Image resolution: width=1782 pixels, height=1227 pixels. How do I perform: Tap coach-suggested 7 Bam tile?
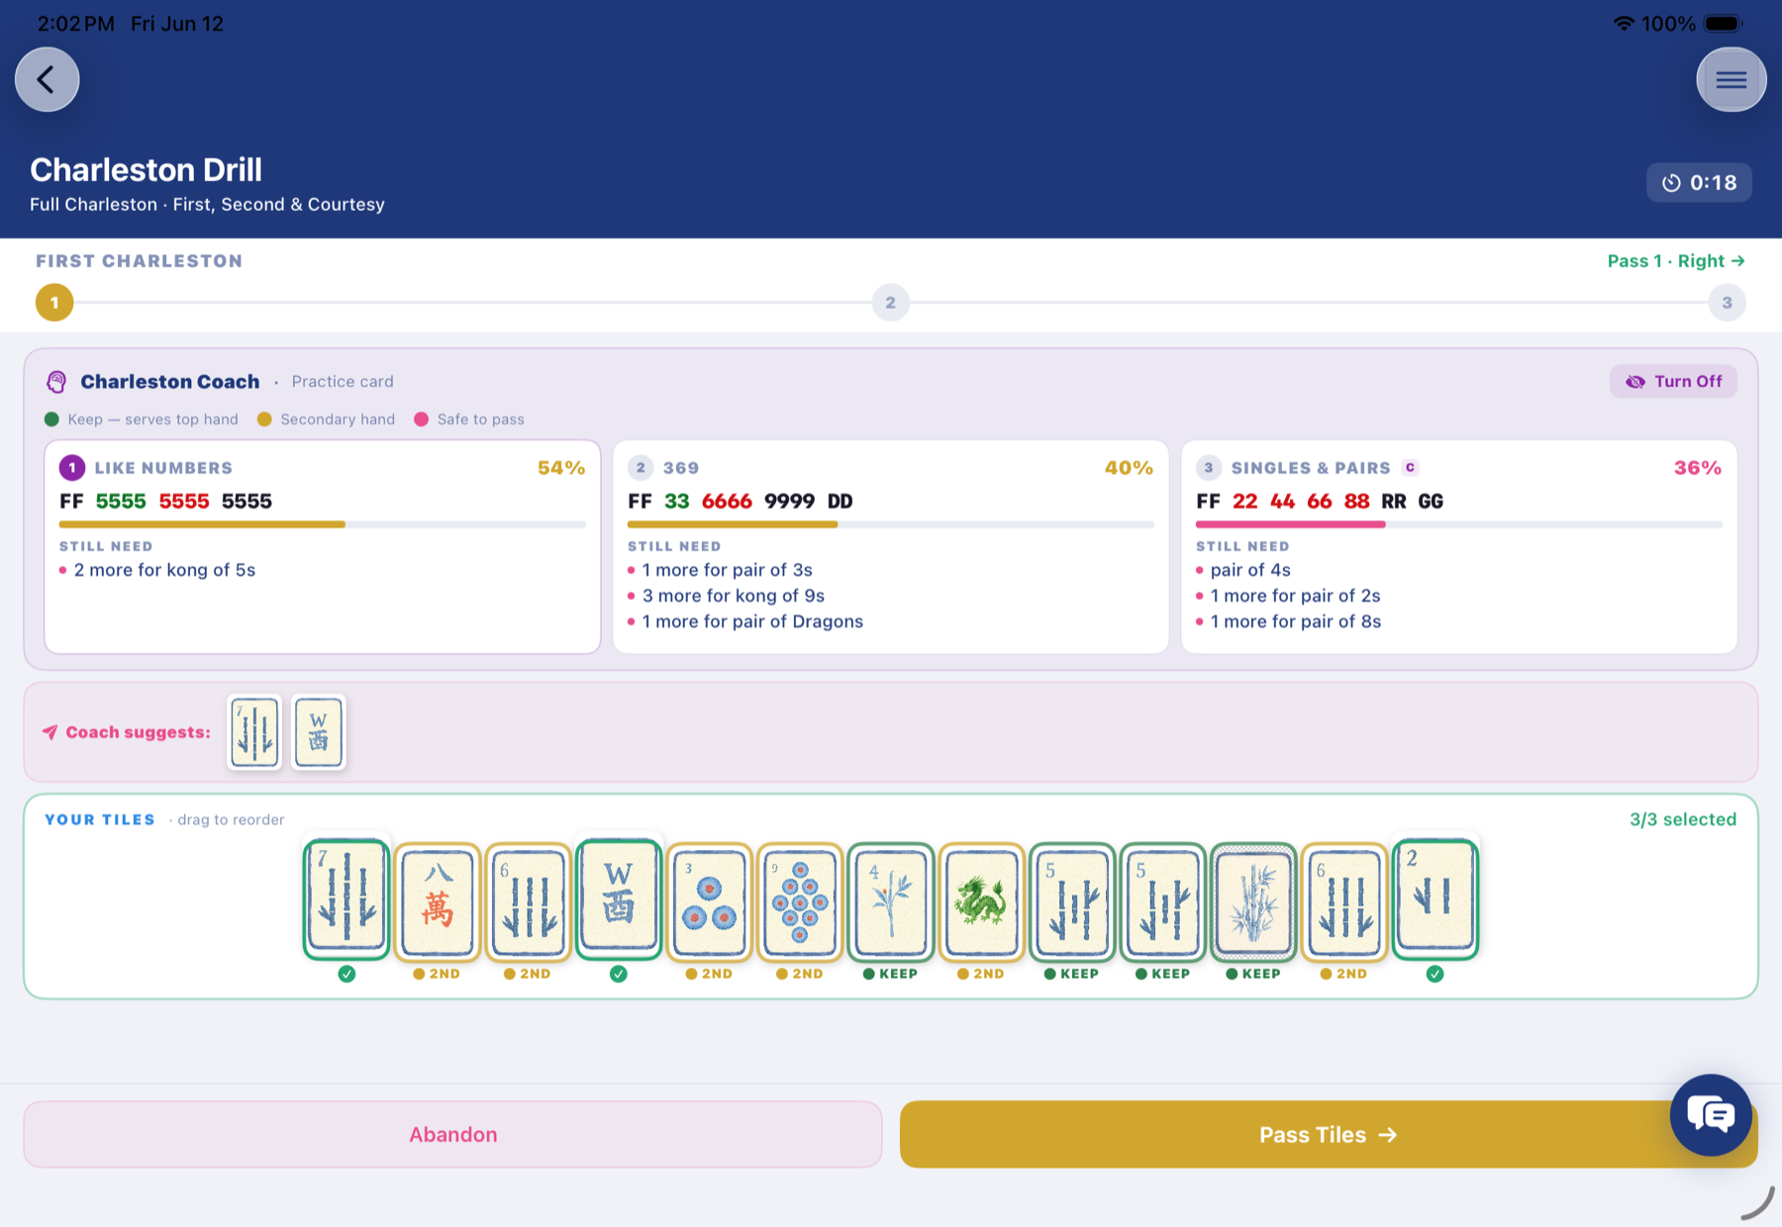[254, 732]
